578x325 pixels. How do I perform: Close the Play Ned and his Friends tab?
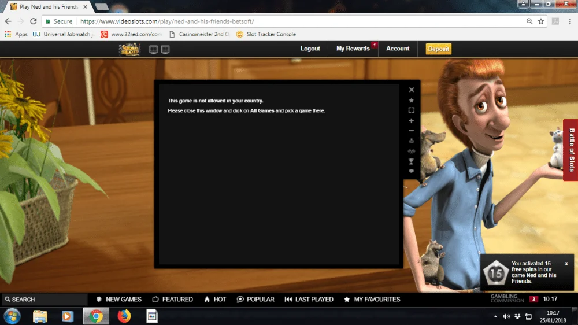[86, 6]
